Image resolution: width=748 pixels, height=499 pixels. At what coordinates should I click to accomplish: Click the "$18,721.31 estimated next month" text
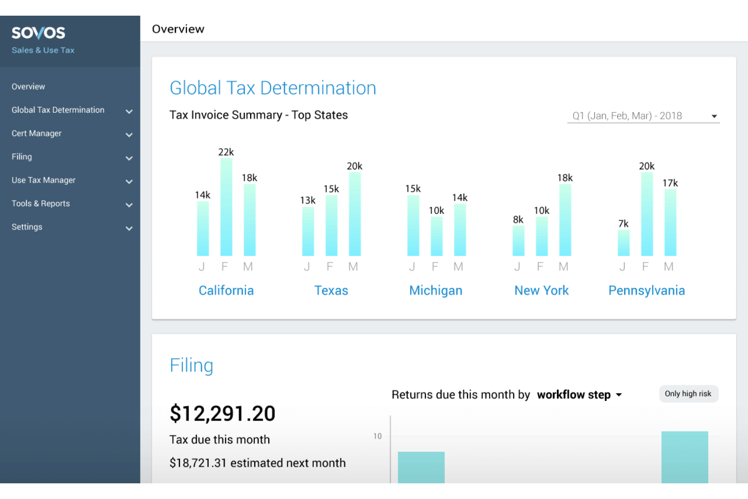pos(258,463)
